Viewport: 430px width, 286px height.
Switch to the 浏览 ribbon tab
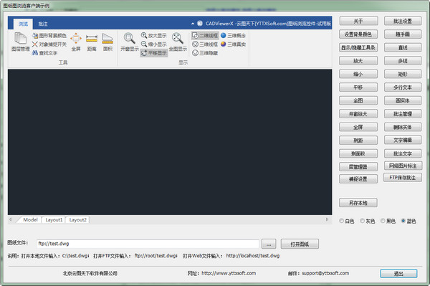click(x=23, y=24)
